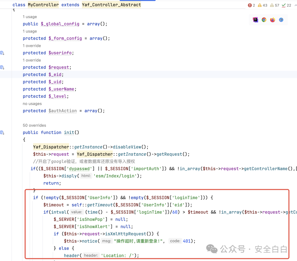Click Yaf_Controller_Abstract parent class name
Screen dimensions: 297x261
pyautogui.click(x=111, y=5)
